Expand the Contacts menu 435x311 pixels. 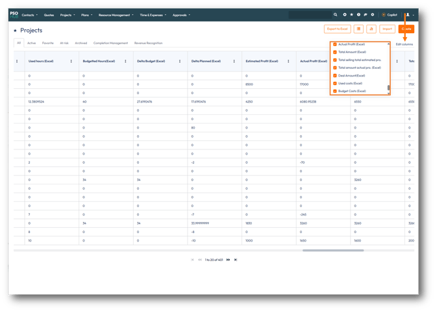pyautogui.click(x=29, y=15)
